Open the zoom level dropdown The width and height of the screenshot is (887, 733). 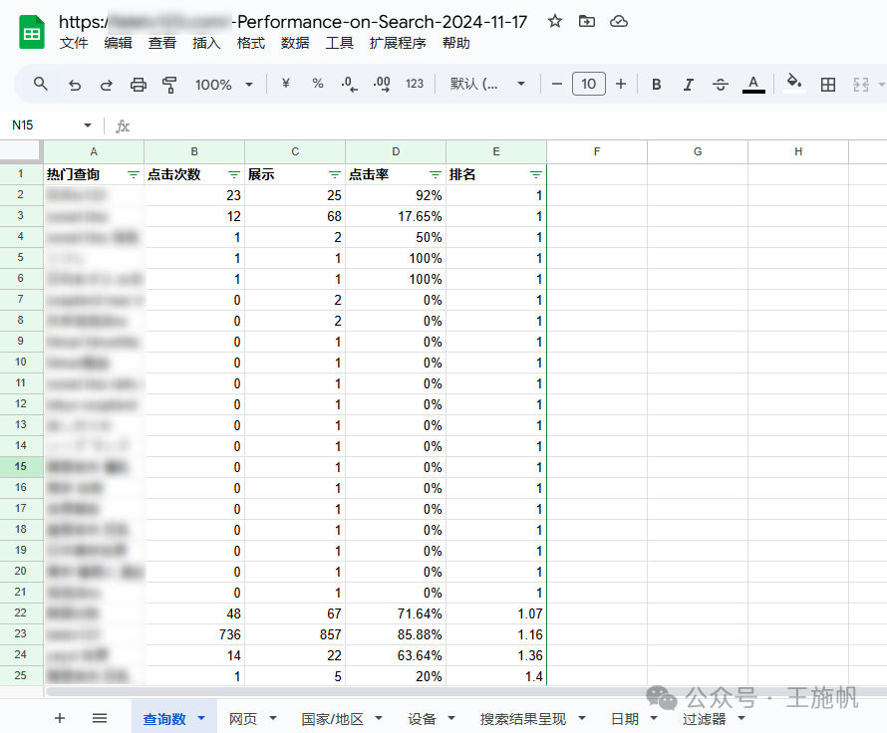tap(223, 85)
